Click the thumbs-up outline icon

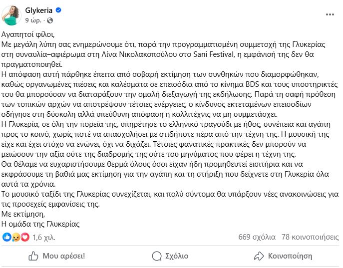pyautogui.click(x=33, y=256)
